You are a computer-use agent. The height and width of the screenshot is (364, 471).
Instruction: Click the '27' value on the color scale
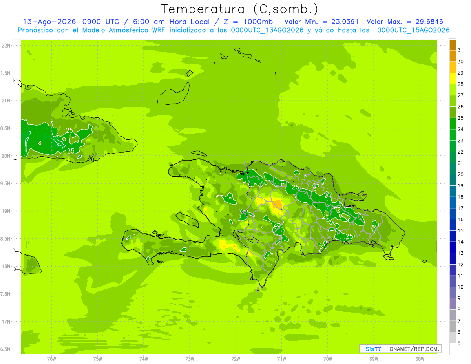click(461, 95)
